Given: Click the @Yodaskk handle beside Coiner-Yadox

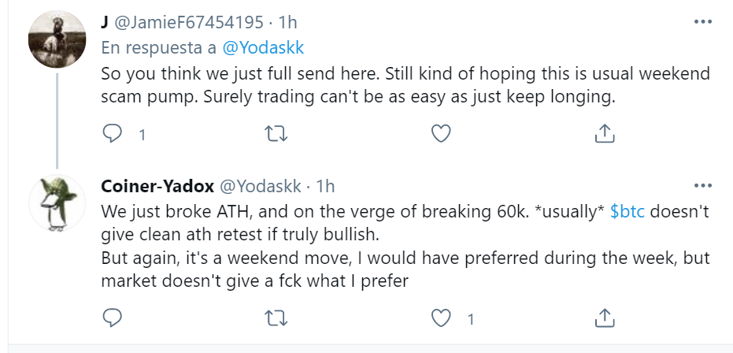Looking at the screenshot, I should [261, 187].
